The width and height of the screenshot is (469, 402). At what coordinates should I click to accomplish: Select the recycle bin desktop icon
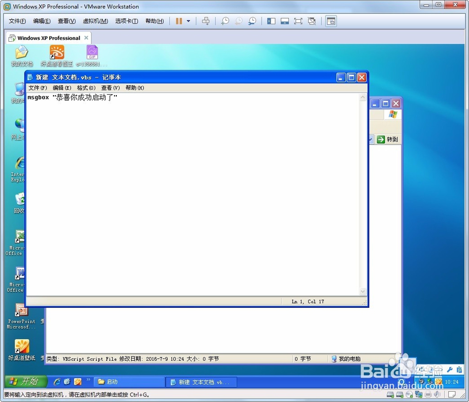point(19,203)
